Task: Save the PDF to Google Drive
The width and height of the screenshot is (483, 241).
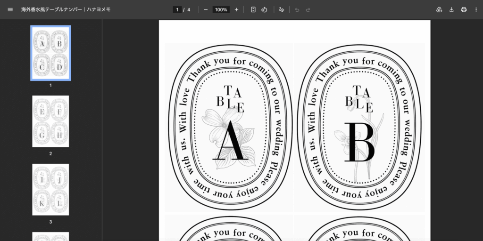Action: (x=439, y=9)
